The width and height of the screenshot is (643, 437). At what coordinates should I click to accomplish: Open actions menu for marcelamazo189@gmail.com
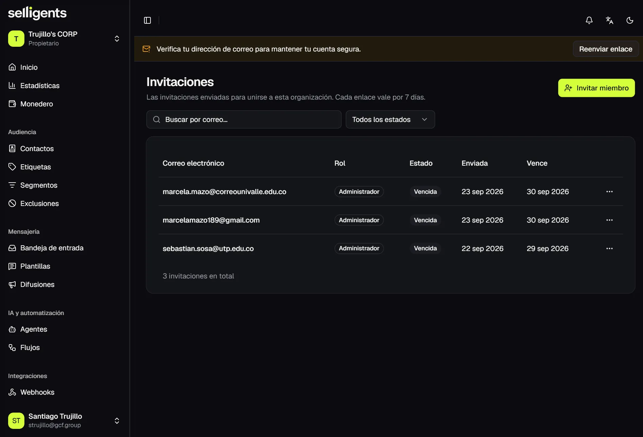[x=609, y=220]
